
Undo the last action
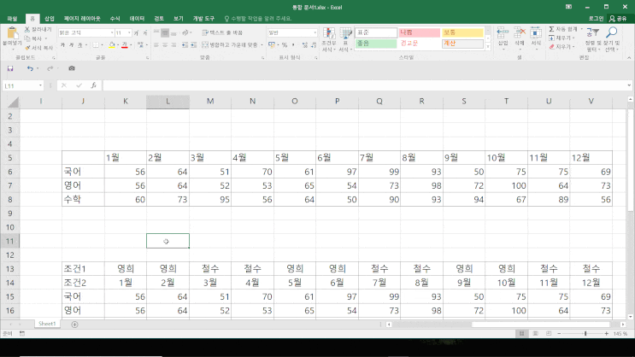point(30,68)
